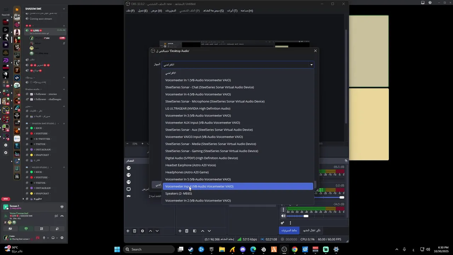Pop out the audio mixer dock
Screen dimensions: 453x255
click(346, 161)
